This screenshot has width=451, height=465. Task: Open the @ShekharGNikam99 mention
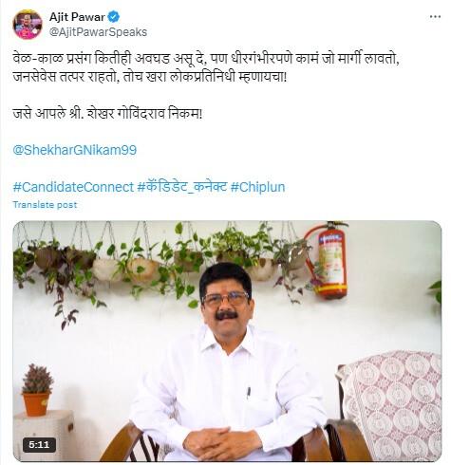[75, 150]
